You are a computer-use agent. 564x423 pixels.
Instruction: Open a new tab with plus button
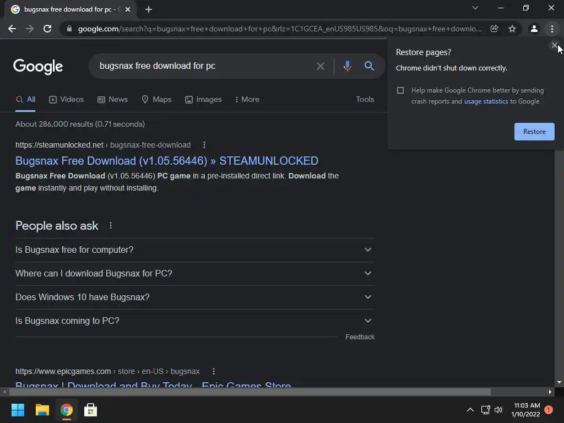(x=149, y=9)
